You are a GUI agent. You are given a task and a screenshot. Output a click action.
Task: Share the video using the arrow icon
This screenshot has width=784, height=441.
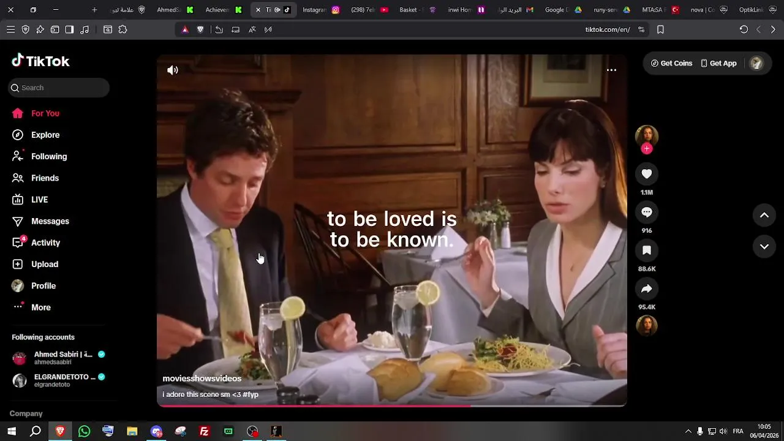(x=647, y=288)
